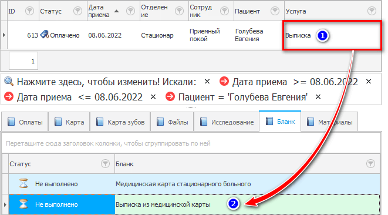Open filter for Пациент column

pyautogui.click(x=275, y=11)
